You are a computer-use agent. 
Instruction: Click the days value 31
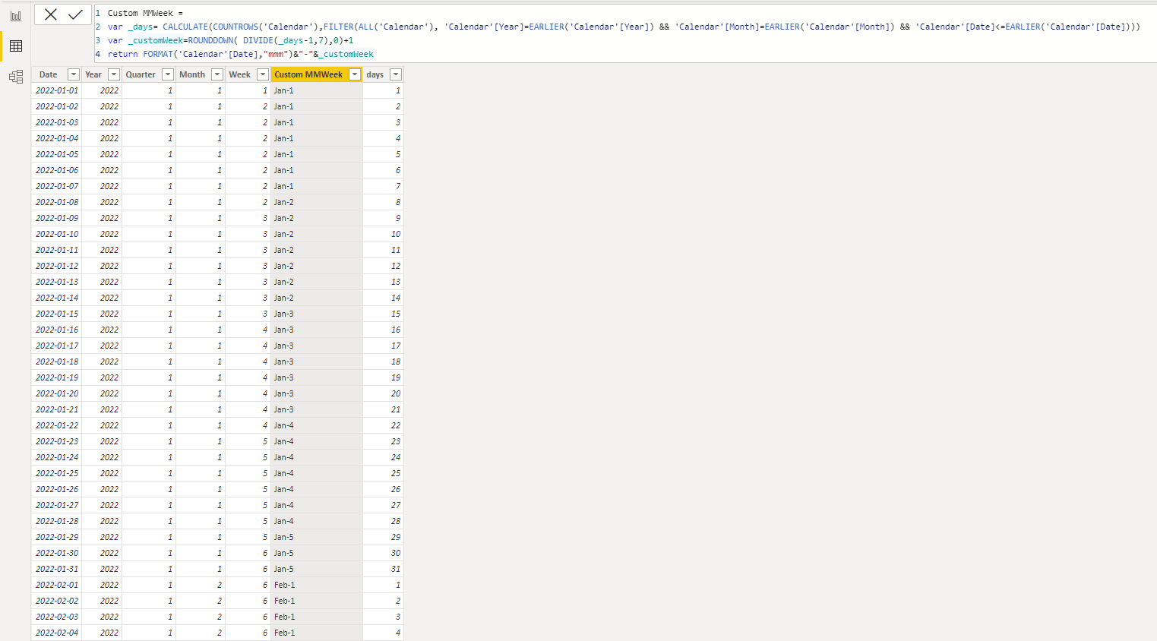(383, 569)
